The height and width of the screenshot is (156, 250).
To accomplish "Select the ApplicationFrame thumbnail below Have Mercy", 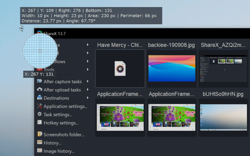I will 120,118.
